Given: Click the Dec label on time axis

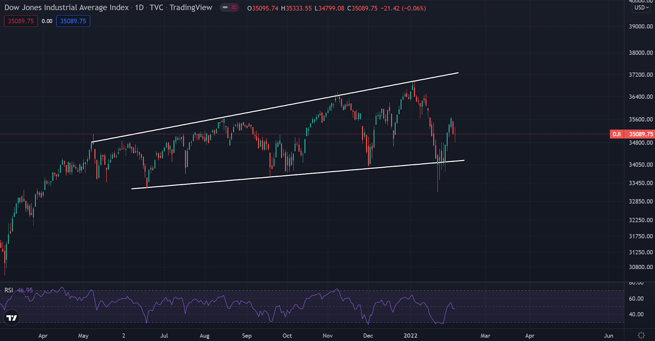Looking at the screenshot, I should click(368, 336).
